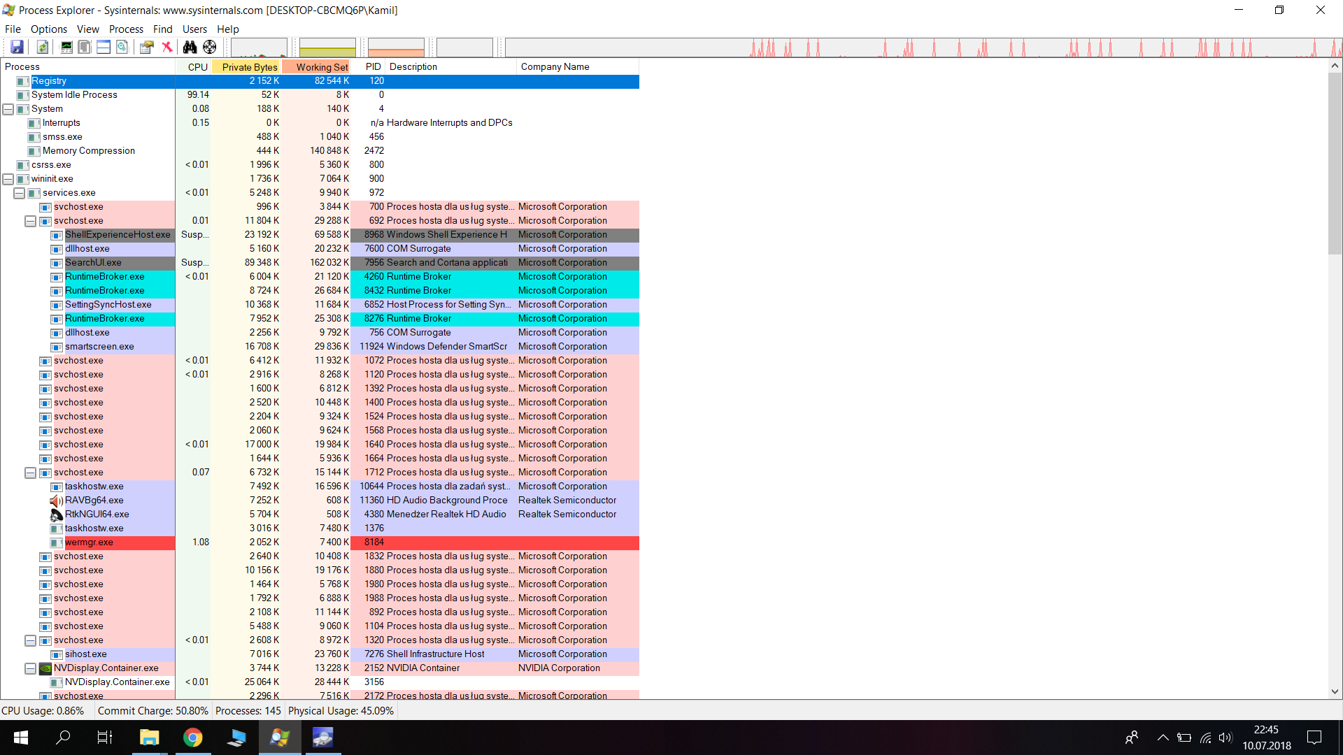Image resolution: width=1343 pixels, height=755 pixels.
Task: Collapse the services.exe tree node
Action: (x=20, y=193)
